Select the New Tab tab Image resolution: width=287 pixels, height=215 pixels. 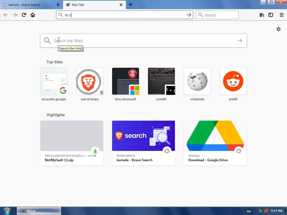[94, 5]
